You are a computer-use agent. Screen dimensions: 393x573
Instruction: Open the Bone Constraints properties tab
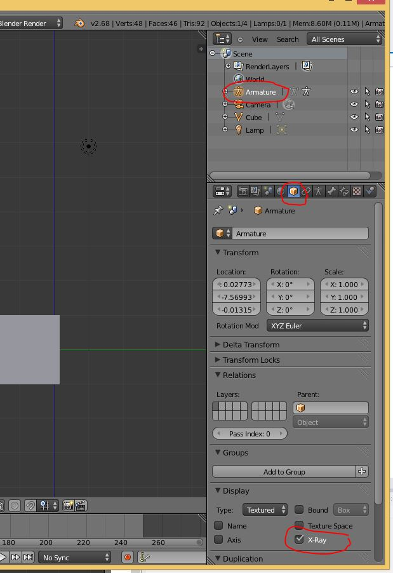pyautogui.click(x=344, y=191)
